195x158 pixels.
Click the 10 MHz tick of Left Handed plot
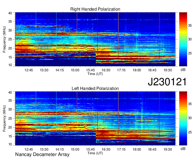10,144
